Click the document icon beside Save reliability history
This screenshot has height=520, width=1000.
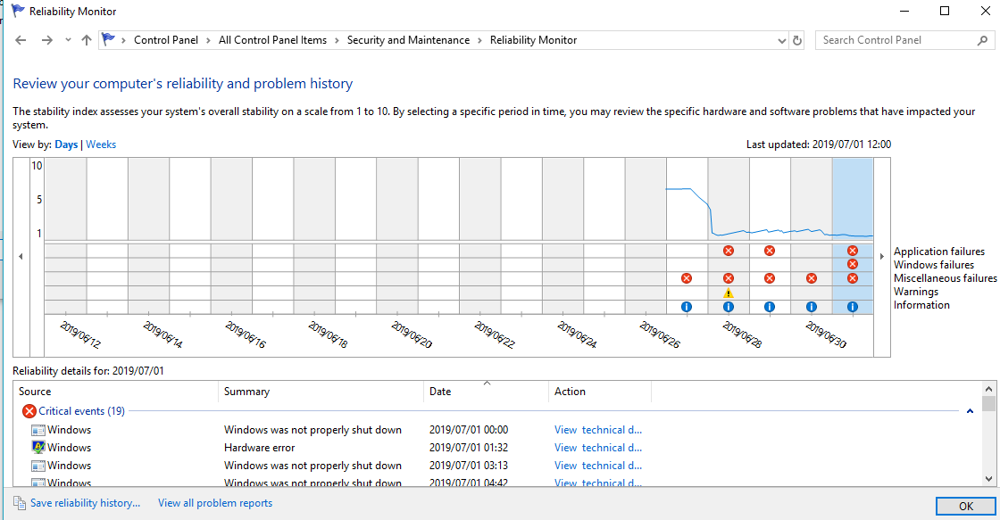[20, 503]
